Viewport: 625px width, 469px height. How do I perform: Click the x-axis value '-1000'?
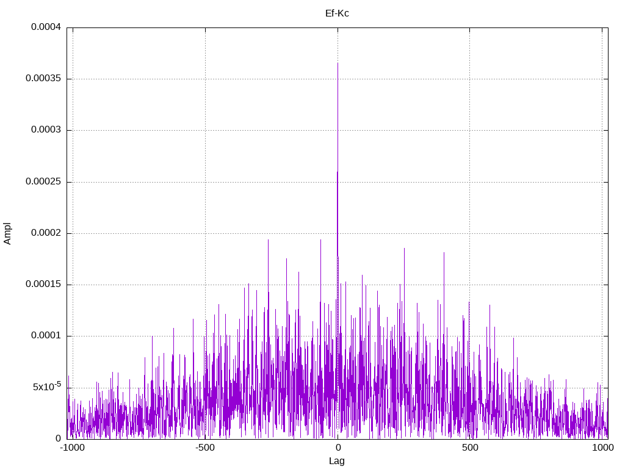point(72,448)
